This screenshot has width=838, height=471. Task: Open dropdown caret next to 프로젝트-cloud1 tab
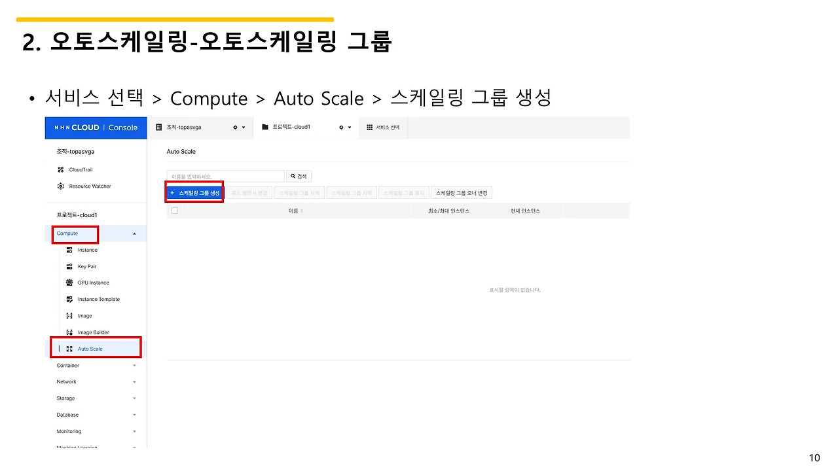pyautogui.click(x=350, y=128)
